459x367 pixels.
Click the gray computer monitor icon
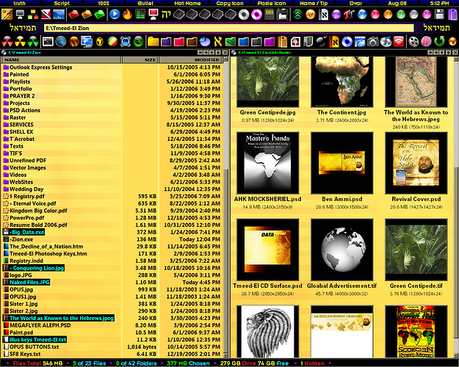21,14
